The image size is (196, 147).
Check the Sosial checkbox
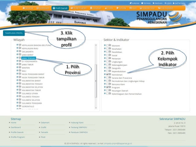(107, 55)
